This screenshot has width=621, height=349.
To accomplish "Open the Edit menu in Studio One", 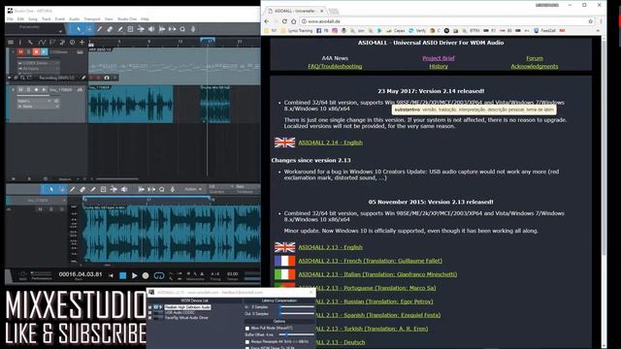I will (x=20, y=19).
